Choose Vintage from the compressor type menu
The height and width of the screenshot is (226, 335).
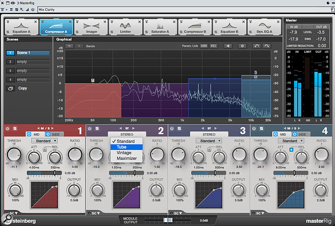[126, 153]
